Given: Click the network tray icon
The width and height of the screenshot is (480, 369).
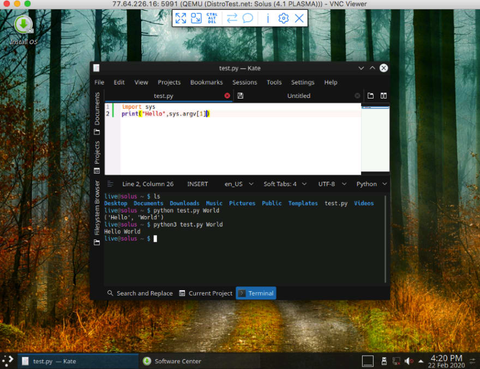Looking at the screenshot, I should tap(396, 361).
